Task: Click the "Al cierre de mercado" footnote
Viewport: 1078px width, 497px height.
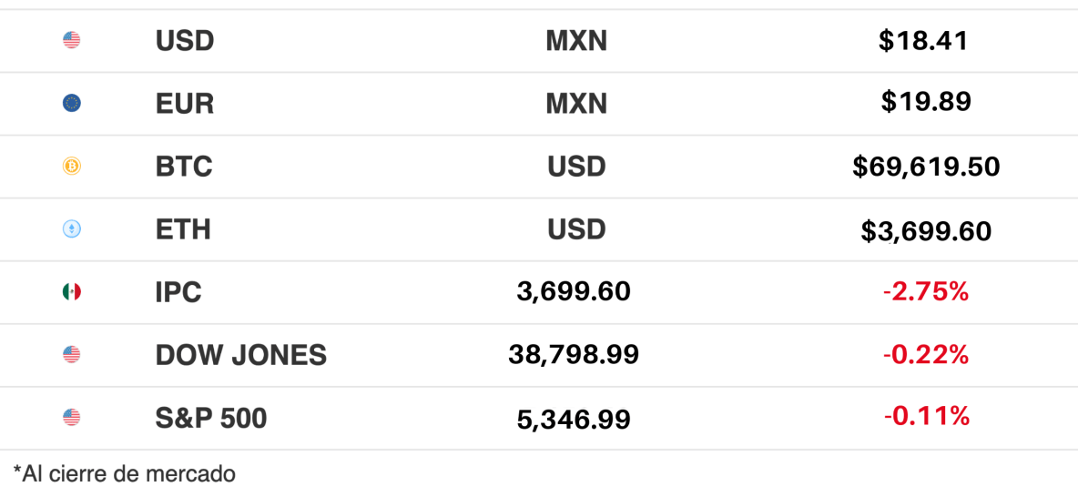Action: pos(125,473)
